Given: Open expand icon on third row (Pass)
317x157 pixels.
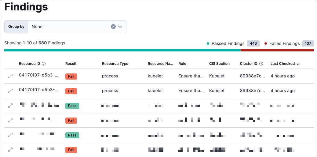Looking at the screenshot, I should 10,106.
